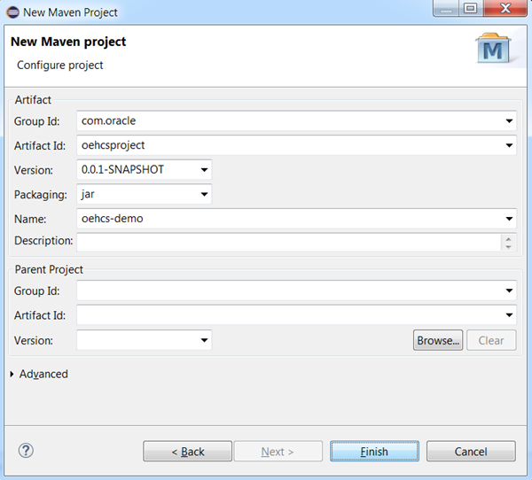Open the Packaging jar dropdown
This screenshot has height=480, width=532.
coord(204,194)
